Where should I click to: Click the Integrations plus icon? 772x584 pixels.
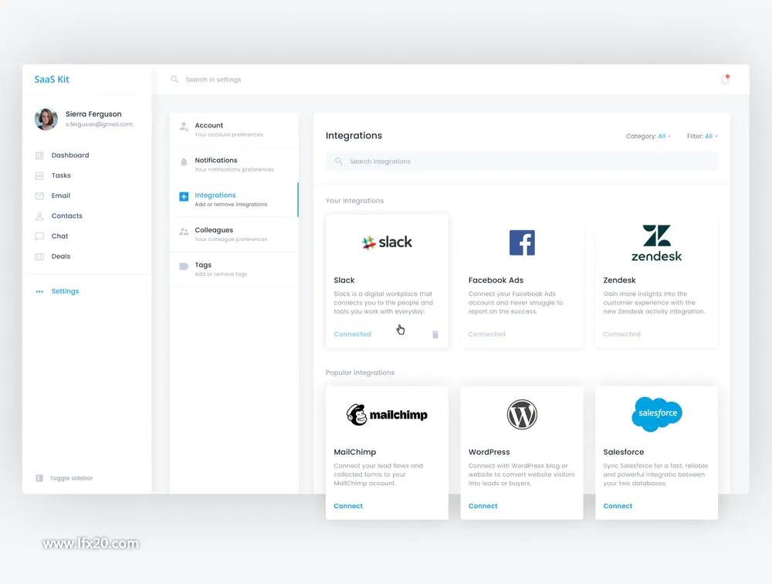(184, 197)
